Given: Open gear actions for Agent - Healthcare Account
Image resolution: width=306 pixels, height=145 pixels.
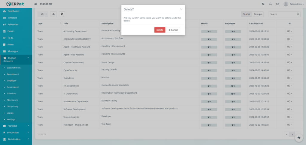Looking at the screenshot, I should pos(289,47).
